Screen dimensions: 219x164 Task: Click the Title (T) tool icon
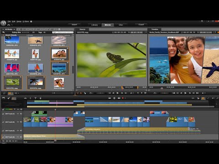35,98
